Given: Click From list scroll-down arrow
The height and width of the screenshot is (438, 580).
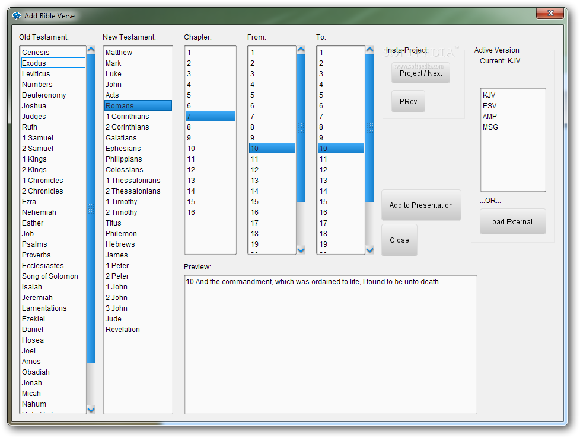Looking at the screenshot, I should tap(301, 250).
